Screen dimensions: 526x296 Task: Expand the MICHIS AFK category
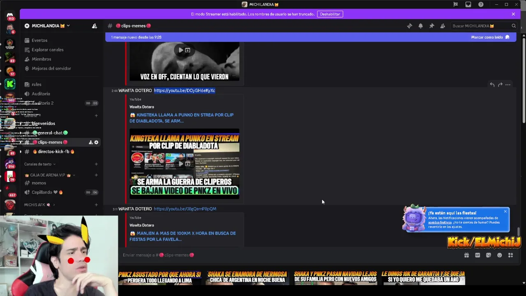[x=39, y=205]
